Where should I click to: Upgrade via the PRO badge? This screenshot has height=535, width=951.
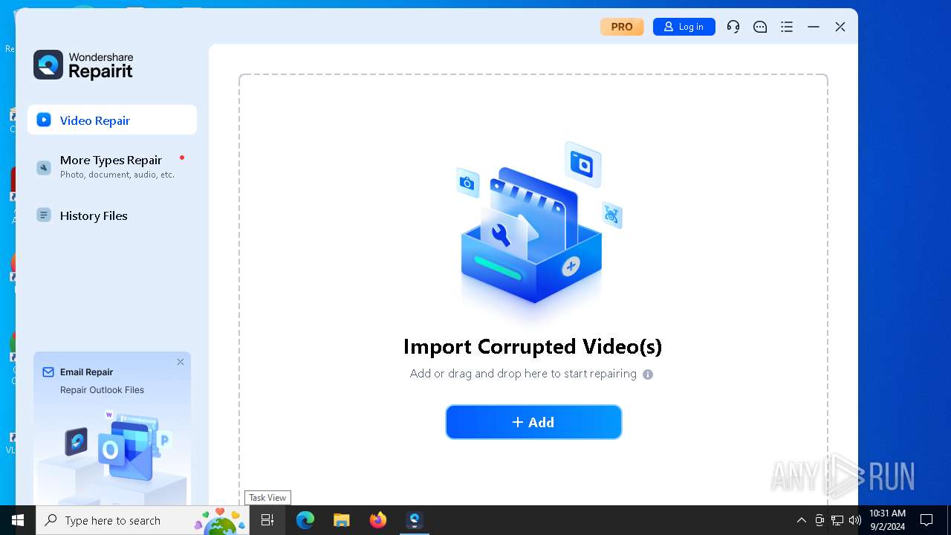click(x=622, y=27)
